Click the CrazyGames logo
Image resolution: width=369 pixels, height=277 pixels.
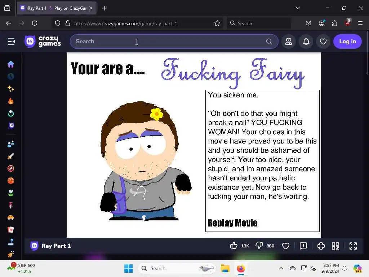click(43, 41)
